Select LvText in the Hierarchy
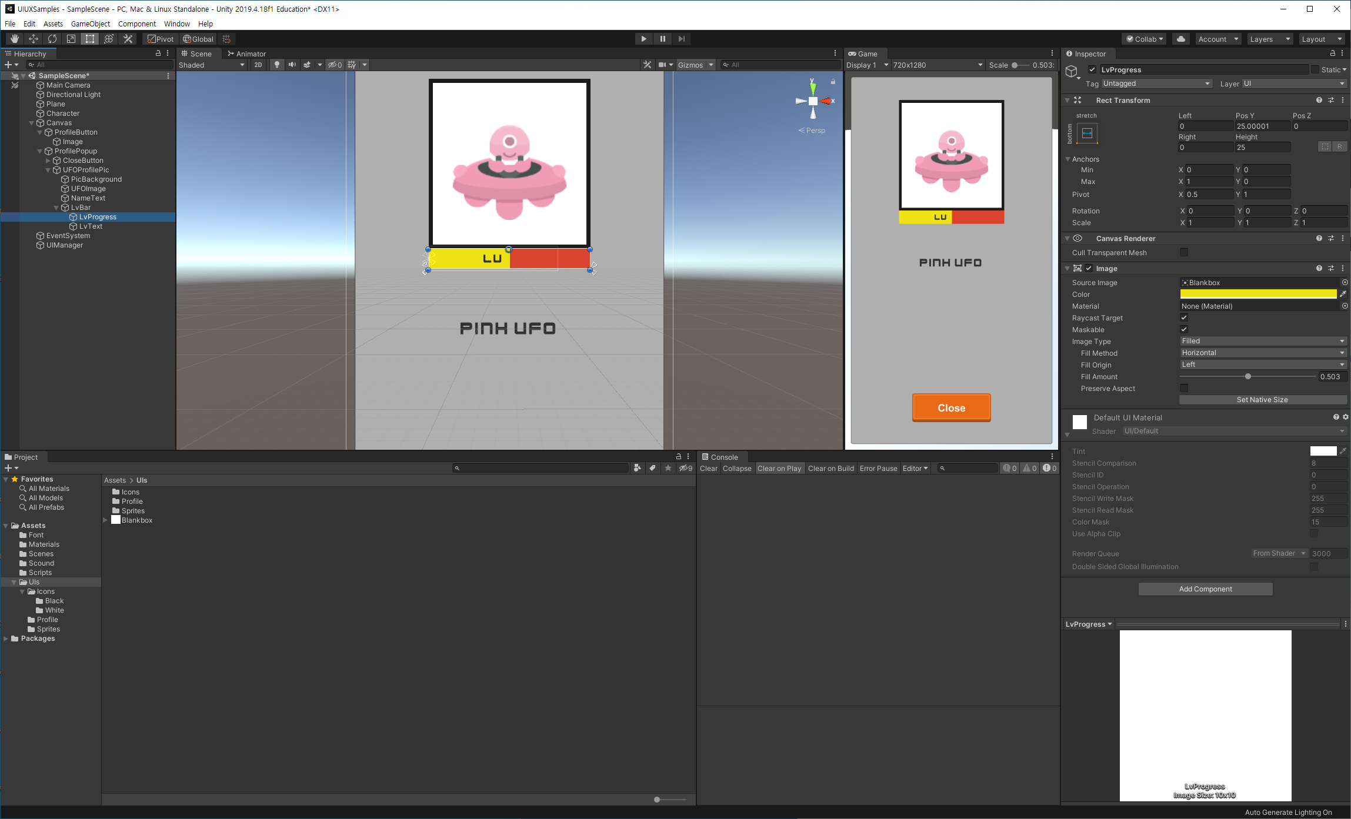 pyautogui.click(x=91, y=226)
